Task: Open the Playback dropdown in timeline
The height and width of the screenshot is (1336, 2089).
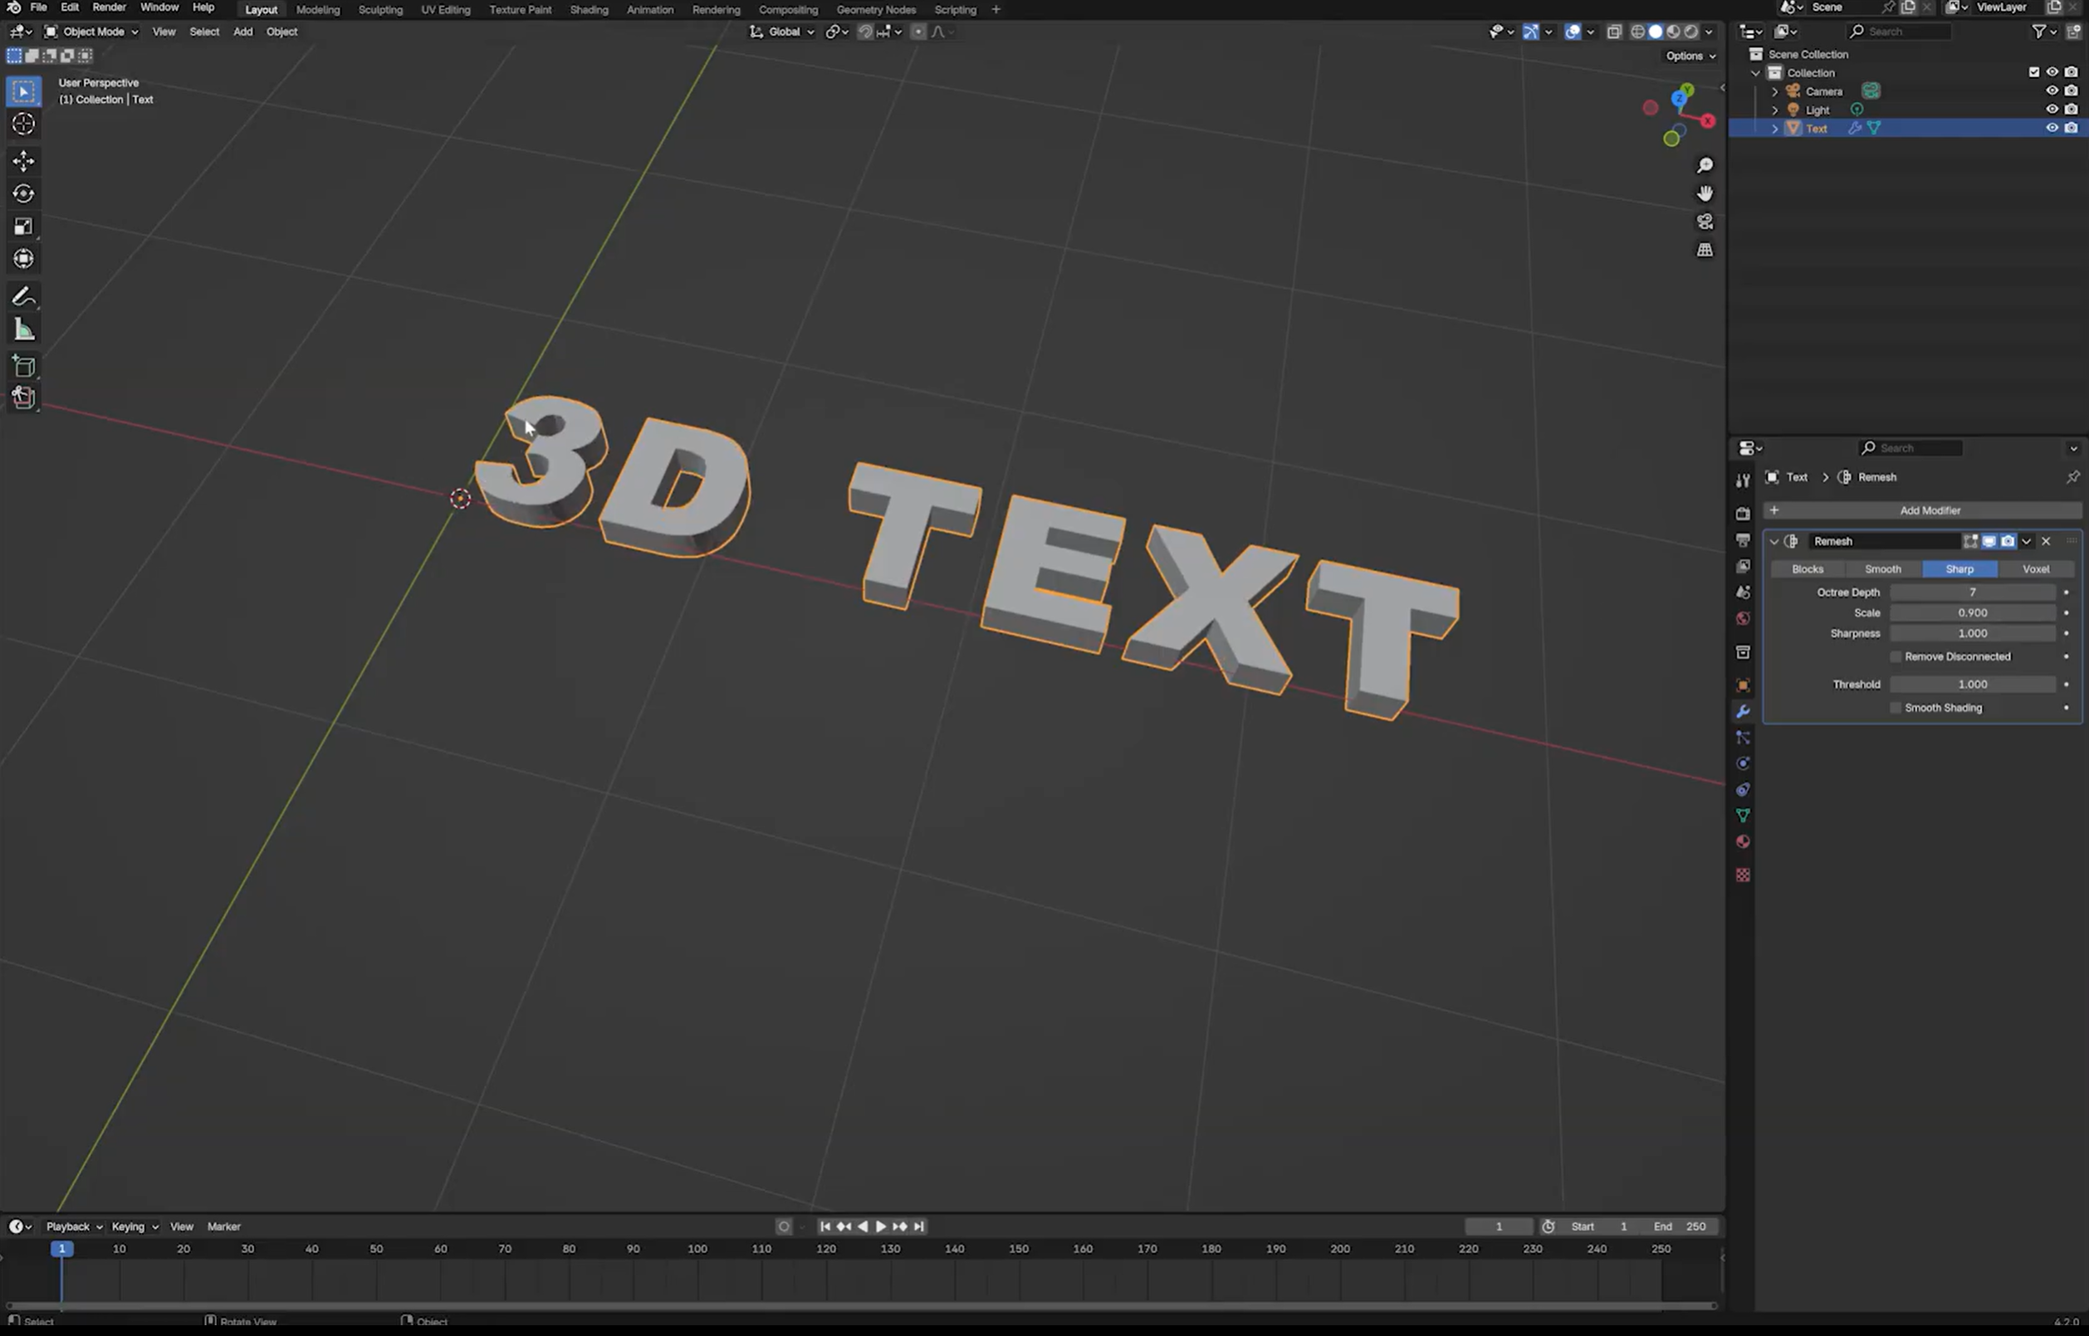Action: click(74, 1226)
